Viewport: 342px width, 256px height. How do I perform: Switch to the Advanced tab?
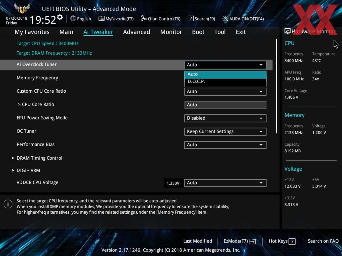coord(137,32)
